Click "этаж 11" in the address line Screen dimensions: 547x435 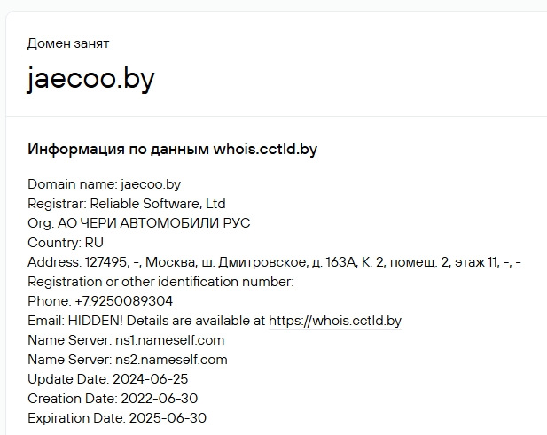coord(470,262)
